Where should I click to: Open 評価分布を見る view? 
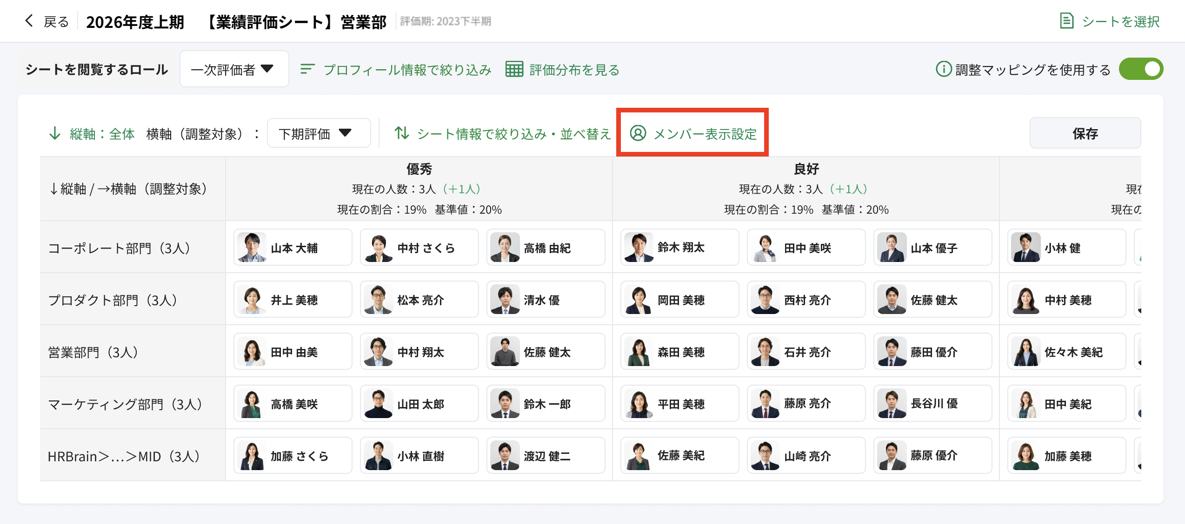click(574, 70)
